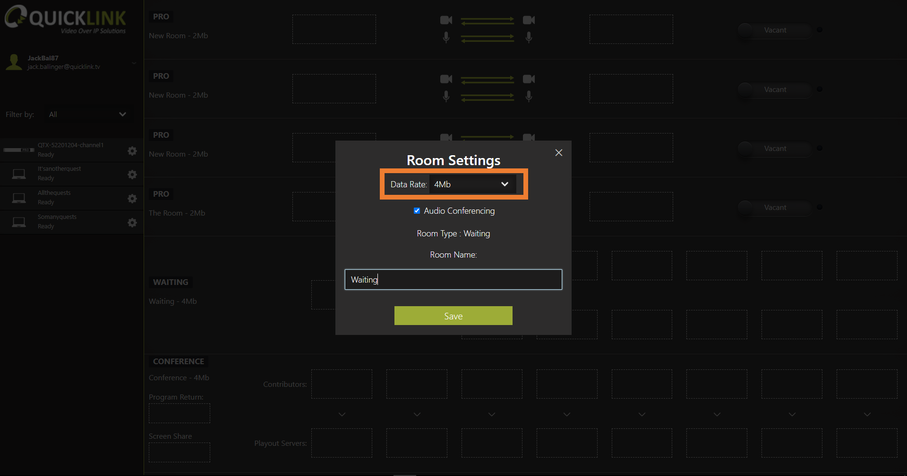Select the It'sanotherquest laptop icon
The image size is (907, 476).
coord(19,174)
